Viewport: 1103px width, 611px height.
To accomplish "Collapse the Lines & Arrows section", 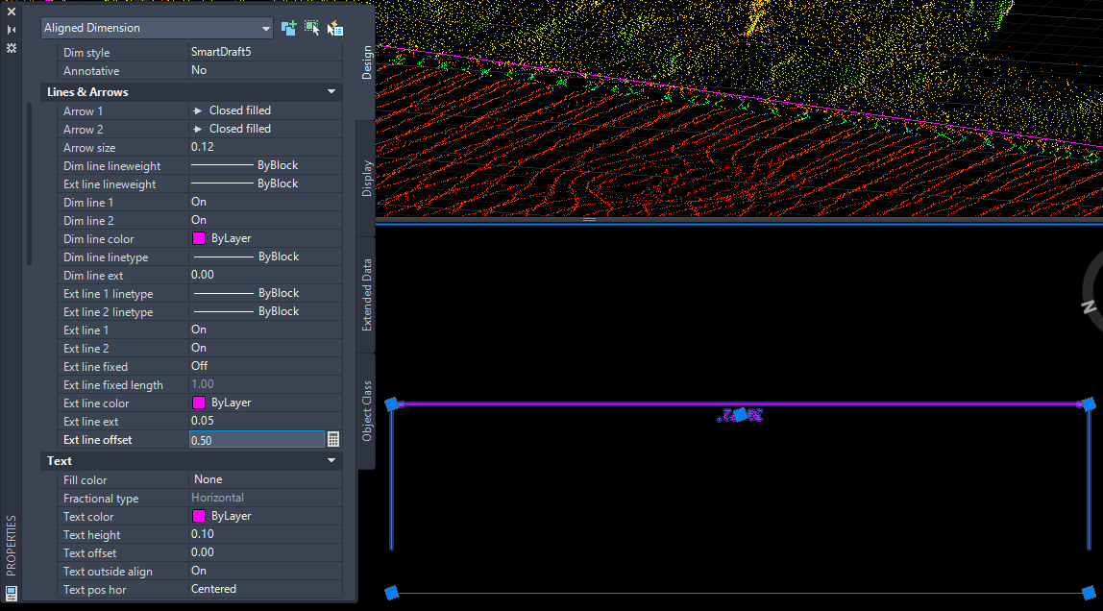I will (331, 91).
